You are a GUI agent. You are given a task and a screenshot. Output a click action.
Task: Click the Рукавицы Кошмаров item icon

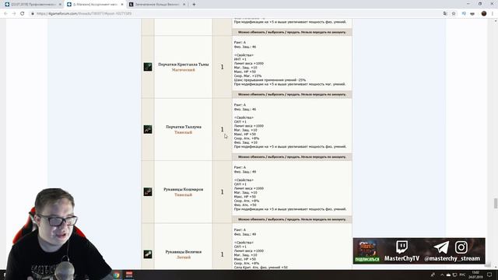tap(148, 192)
